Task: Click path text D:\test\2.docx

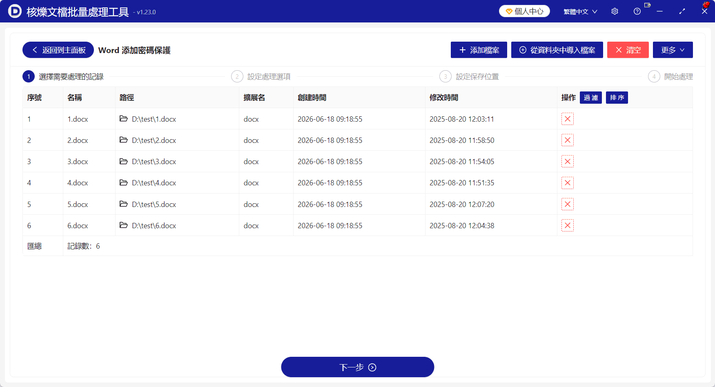Action: coord(154,140)
